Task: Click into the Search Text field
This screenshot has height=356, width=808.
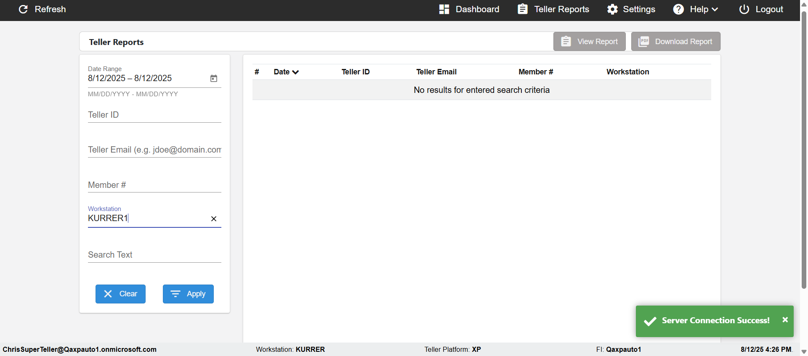Action: 154,255
